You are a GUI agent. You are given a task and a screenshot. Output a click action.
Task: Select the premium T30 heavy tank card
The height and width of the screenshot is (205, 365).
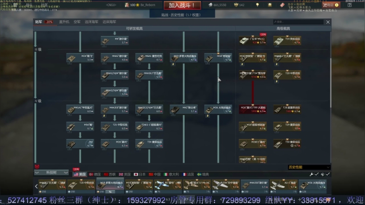pos(287,144)
